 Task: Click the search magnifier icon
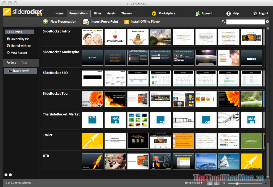click(x=224, y=22)
